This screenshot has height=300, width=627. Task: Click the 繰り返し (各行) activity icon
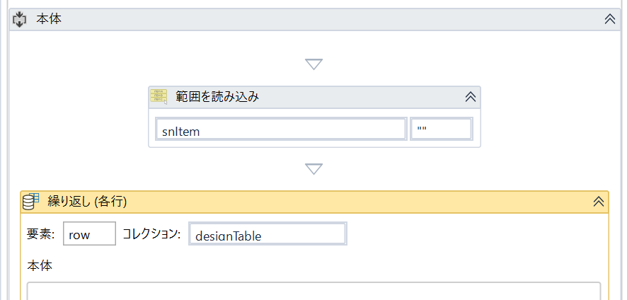click(32, 202)
